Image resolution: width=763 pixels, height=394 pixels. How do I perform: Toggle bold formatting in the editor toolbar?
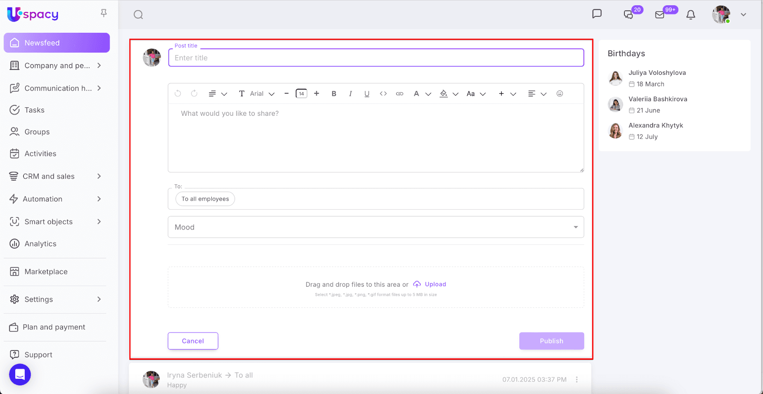point(334,94)
